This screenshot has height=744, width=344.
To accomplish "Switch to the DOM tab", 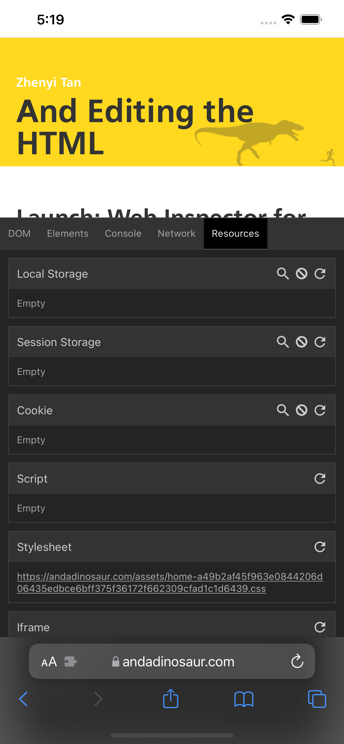I will (19, 233).
